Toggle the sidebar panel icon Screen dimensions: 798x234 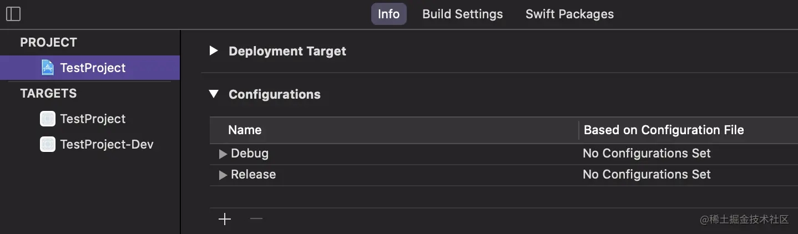point(13,14)
